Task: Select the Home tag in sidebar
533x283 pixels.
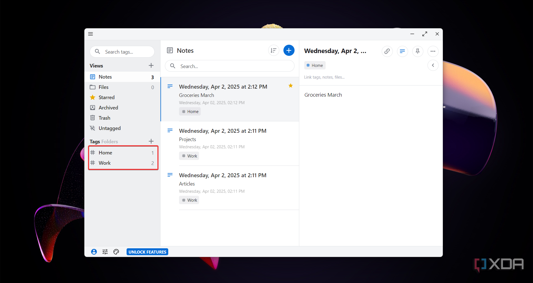Action: point(122,153)
